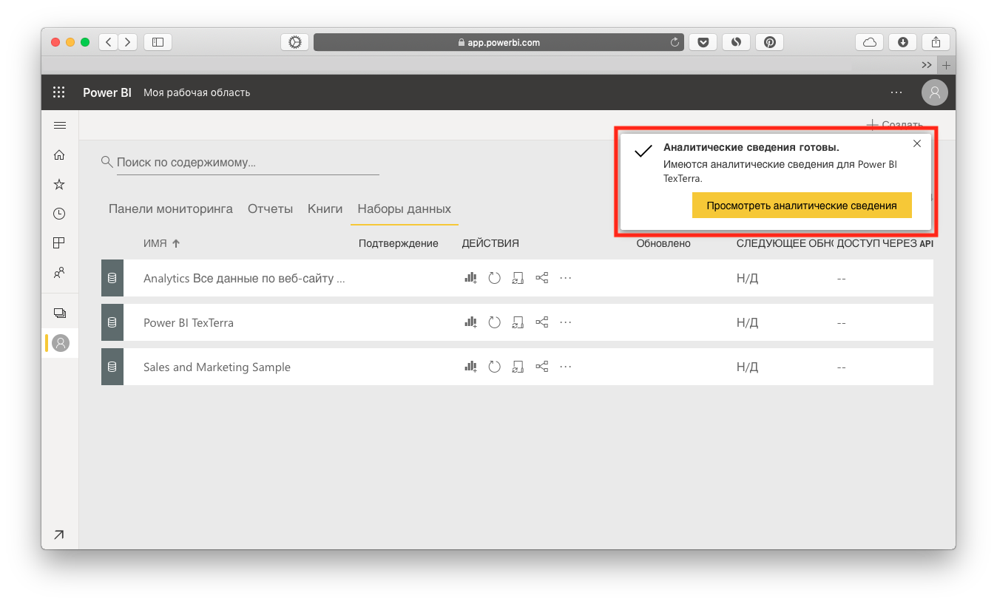Click the Подтверждение column header

tap(399, 243)
